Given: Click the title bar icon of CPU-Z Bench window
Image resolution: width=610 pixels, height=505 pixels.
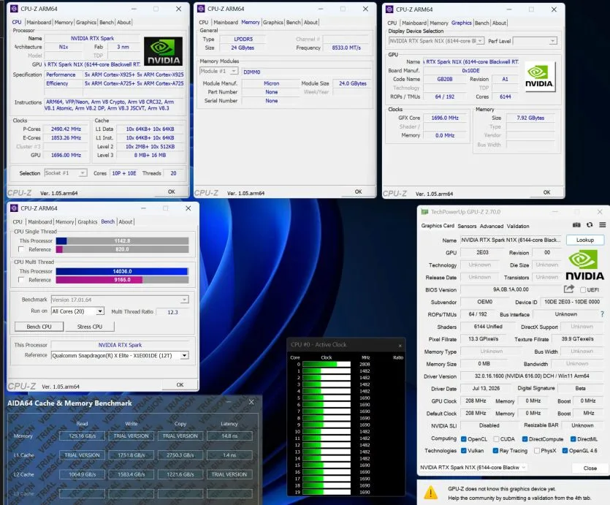Looking at the screenshot, I should tap(14, 208).
